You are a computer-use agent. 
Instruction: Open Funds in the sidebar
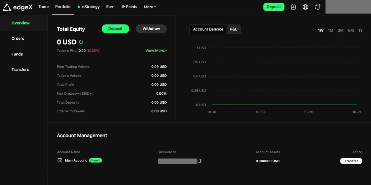click(17, 54)
